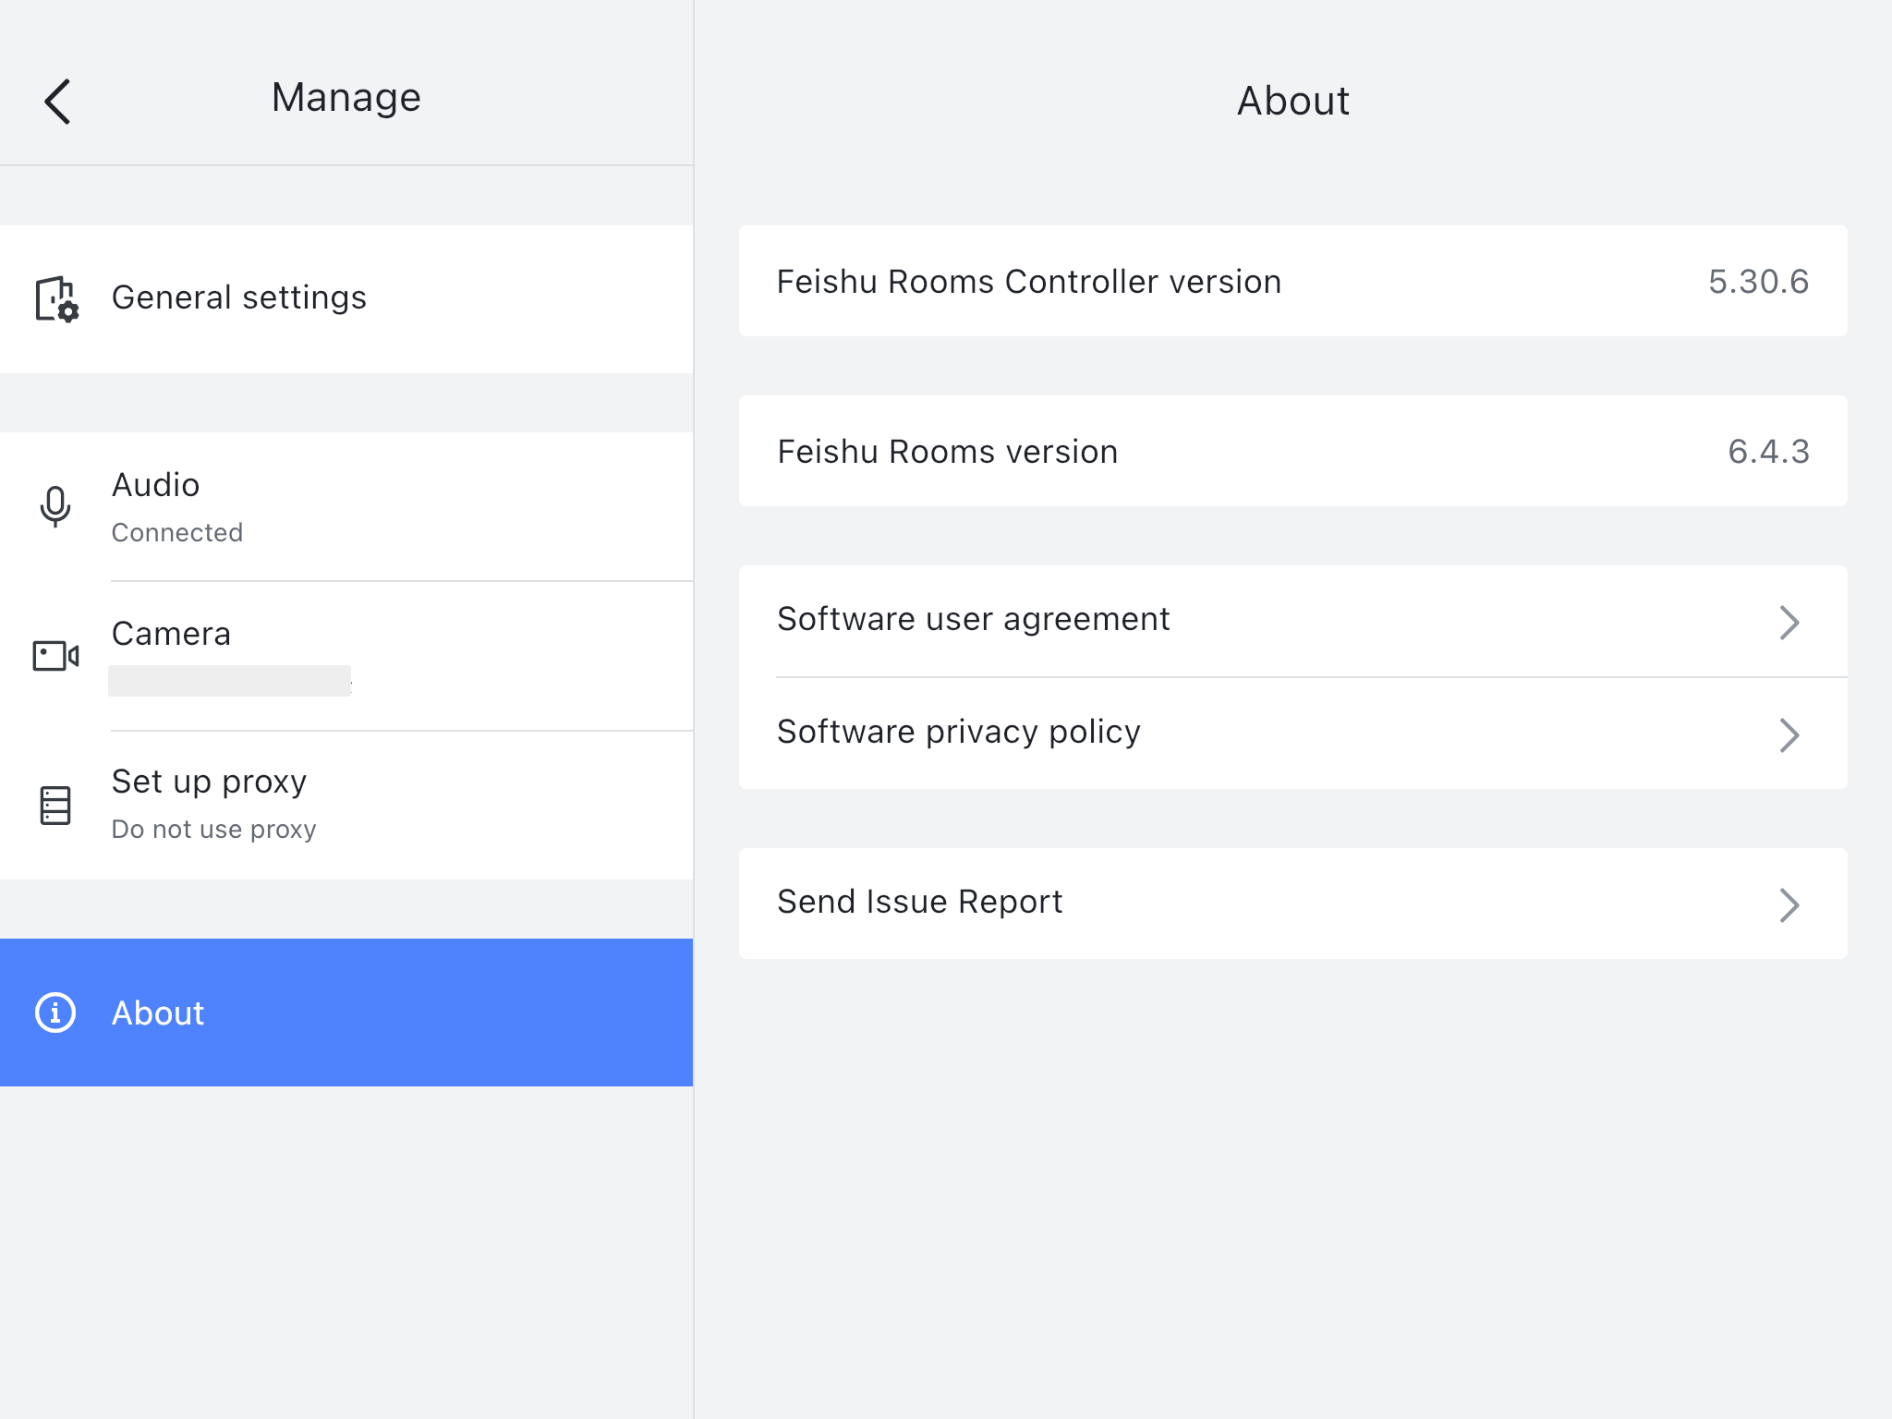1892x1419 pixels.
Task: Expand Software user agreement chevron
Action: click(1789, 622)
